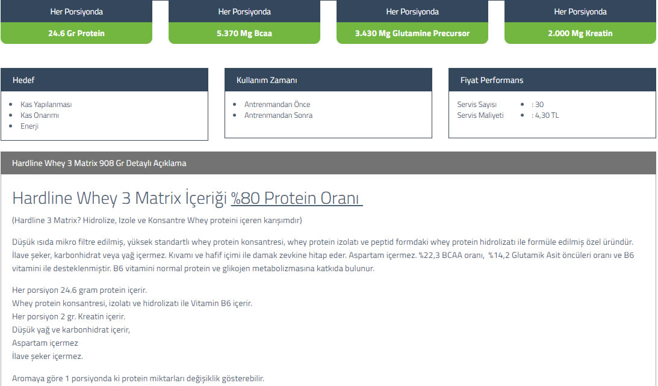
Task: Click the 'Her Porsiyonda' label above Glutamine Precursor
Action: tap(412, 12)
